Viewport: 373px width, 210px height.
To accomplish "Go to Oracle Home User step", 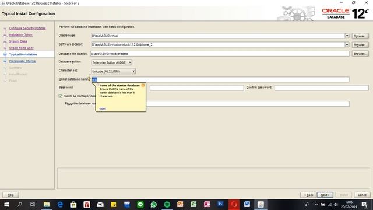I will [x=22, y=48].
